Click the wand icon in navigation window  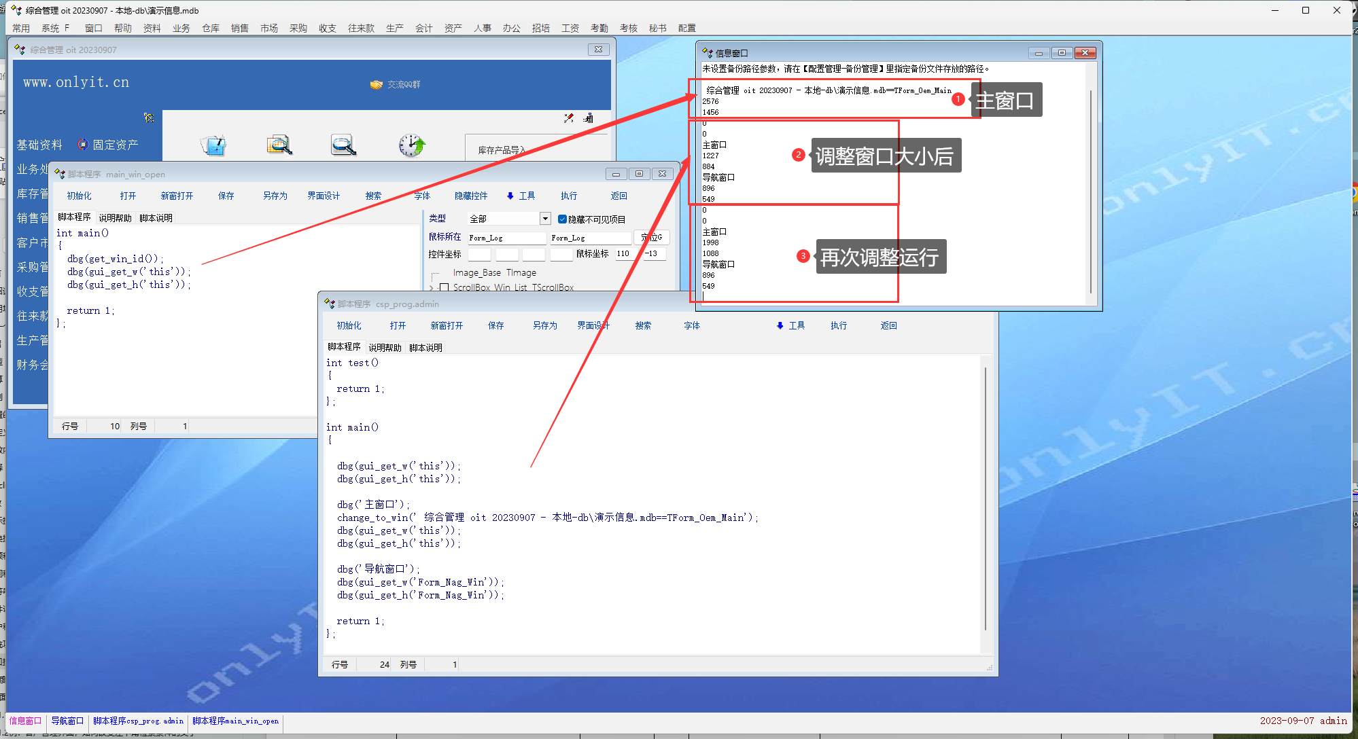click(x=568, y=118)
